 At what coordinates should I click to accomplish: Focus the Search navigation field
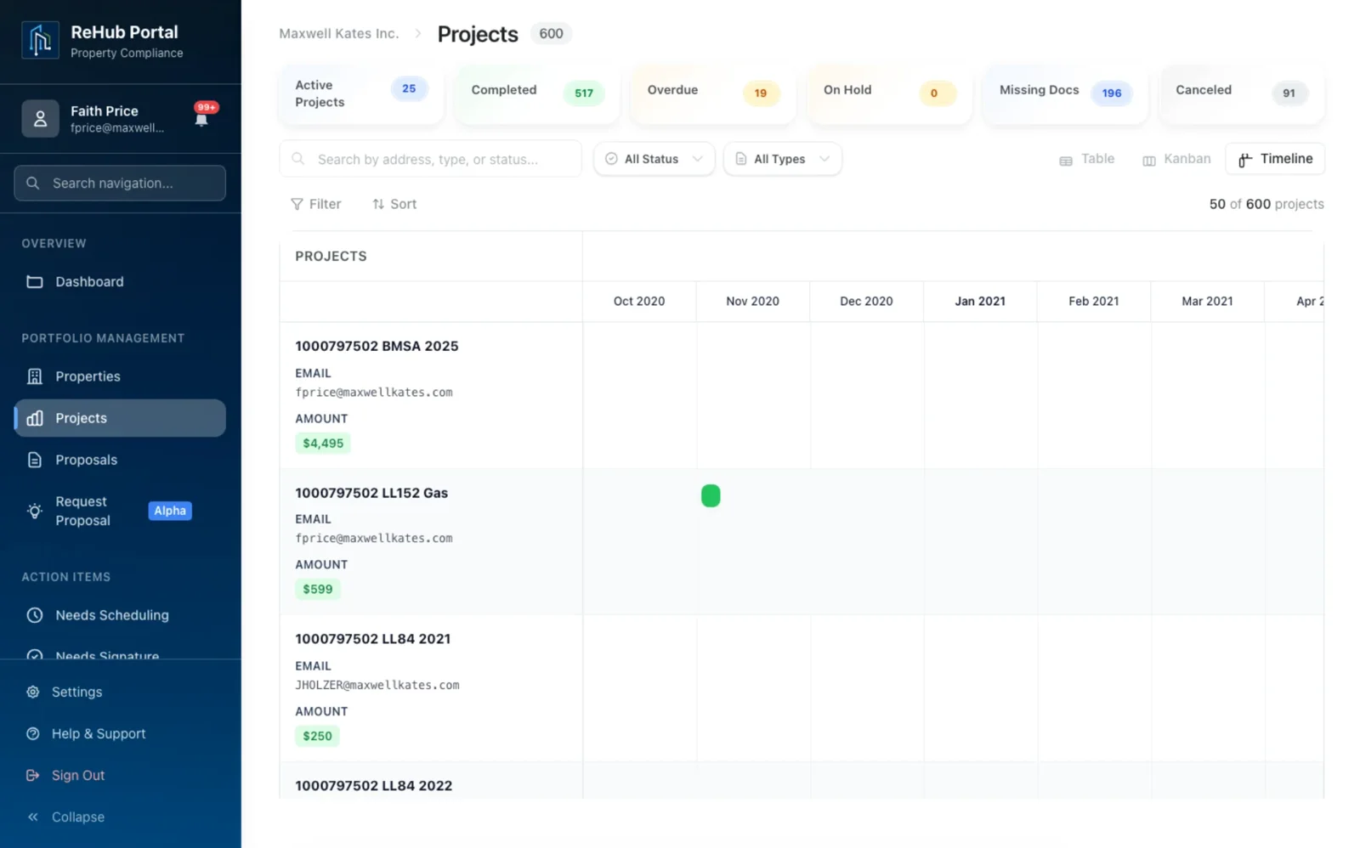120,184
